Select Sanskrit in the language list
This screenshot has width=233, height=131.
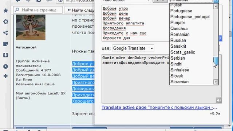(178, 46)
